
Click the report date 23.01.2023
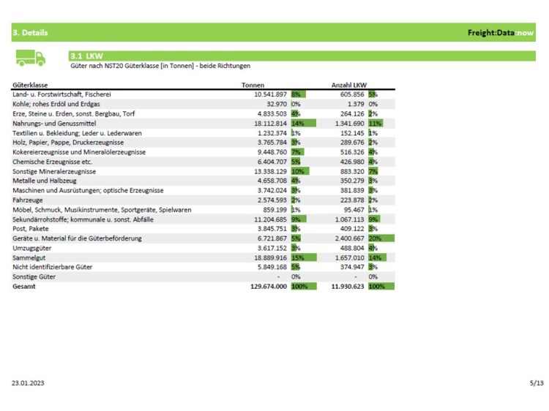coord(27,382)
